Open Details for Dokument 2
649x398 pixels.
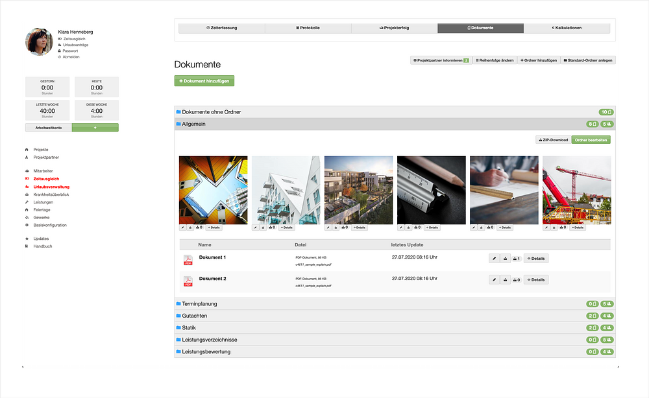(536, 280)
